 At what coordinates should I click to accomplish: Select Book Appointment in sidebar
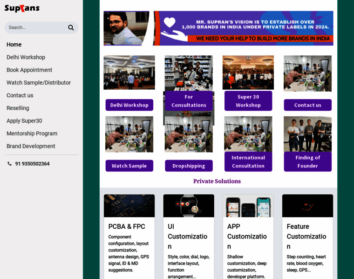(x=29, y=70)
